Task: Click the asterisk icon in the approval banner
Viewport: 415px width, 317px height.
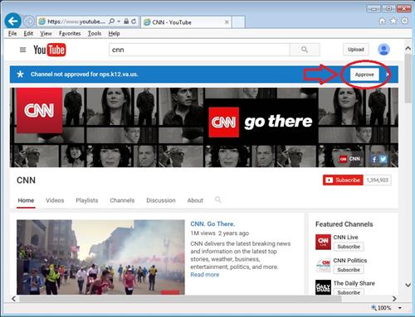Action: tap(20, 74)
